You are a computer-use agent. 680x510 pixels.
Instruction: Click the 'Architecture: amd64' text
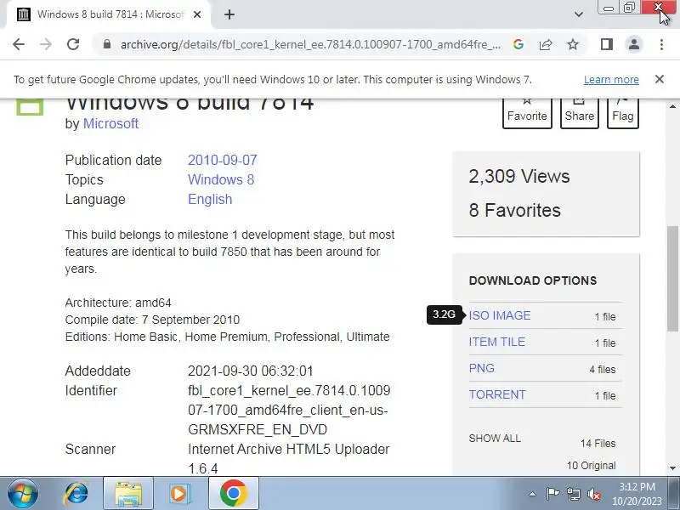118,303
